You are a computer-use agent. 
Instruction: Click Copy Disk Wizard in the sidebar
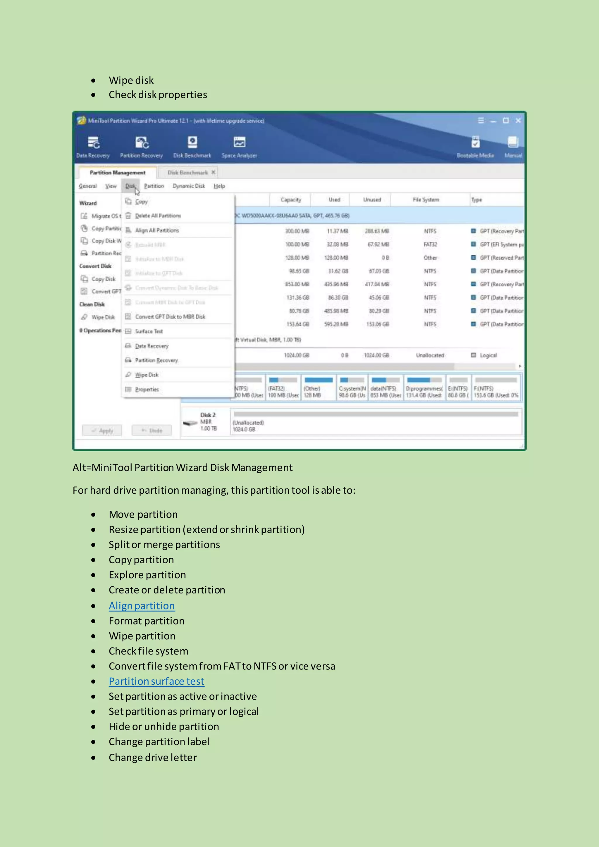(x=100, y=241)
